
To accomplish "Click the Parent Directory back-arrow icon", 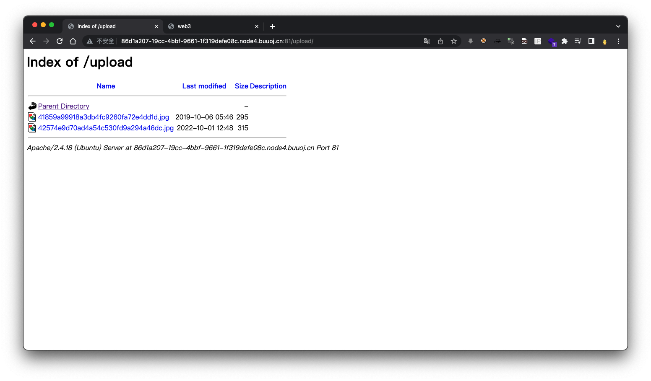I will coord(32,106).
